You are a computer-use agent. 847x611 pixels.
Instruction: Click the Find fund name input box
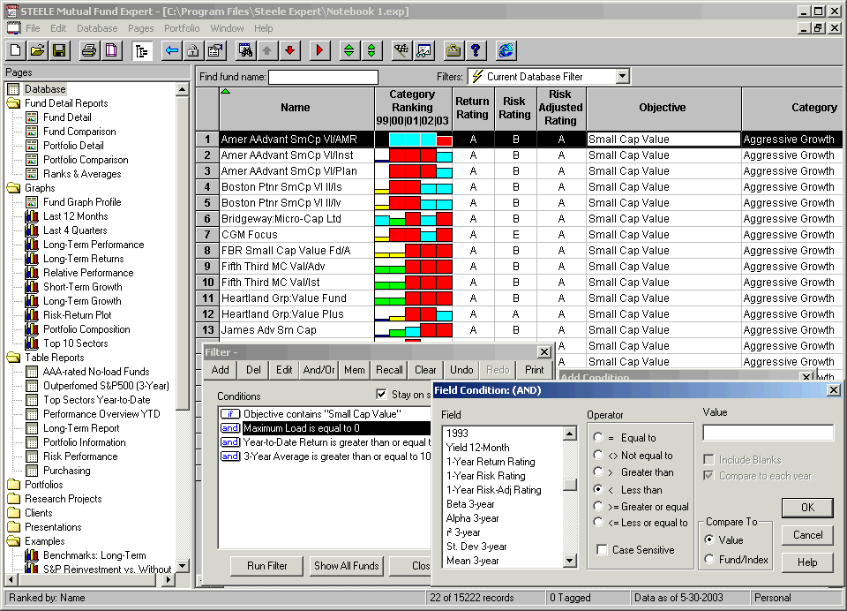click(324, 76)
